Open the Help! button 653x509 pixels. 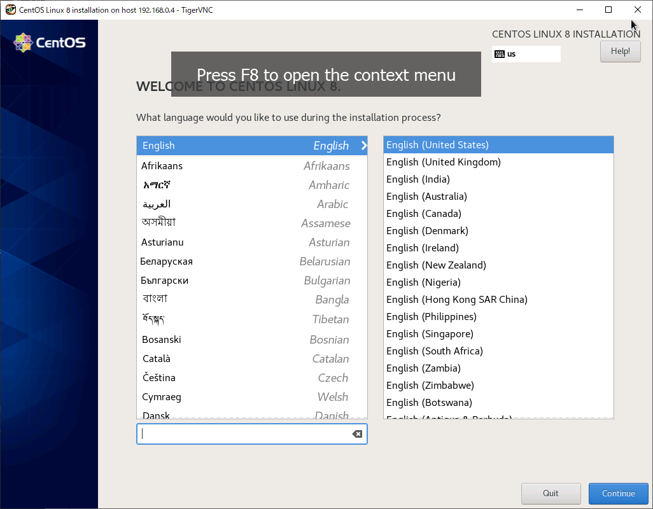(620, 51)
